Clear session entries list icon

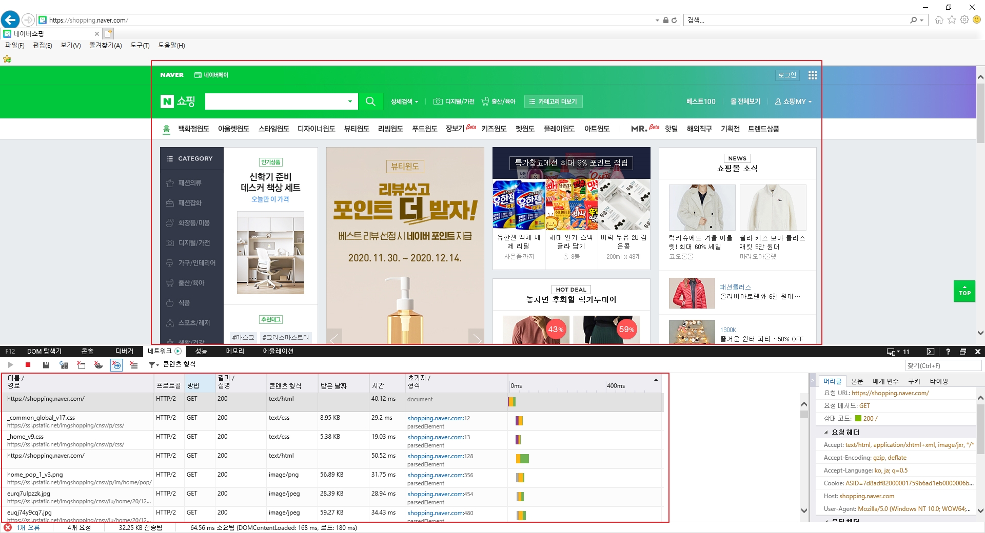click(134, 365)
